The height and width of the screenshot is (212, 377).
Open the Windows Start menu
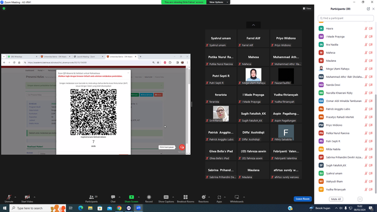pyautogui.click(x=5, y=208)
